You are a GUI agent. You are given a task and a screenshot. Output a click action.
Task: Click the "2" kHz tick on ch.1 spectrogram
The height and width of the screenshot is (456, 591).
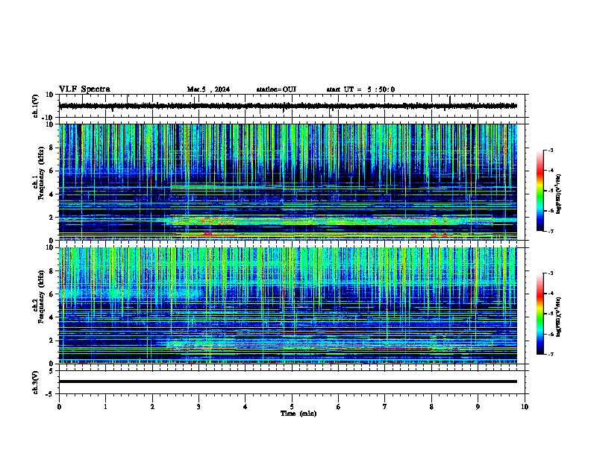pyautogui.click(x=51, y=218)
